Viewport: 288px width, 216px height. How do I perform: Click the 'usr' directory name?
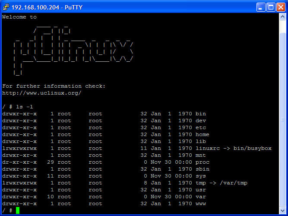201,190
